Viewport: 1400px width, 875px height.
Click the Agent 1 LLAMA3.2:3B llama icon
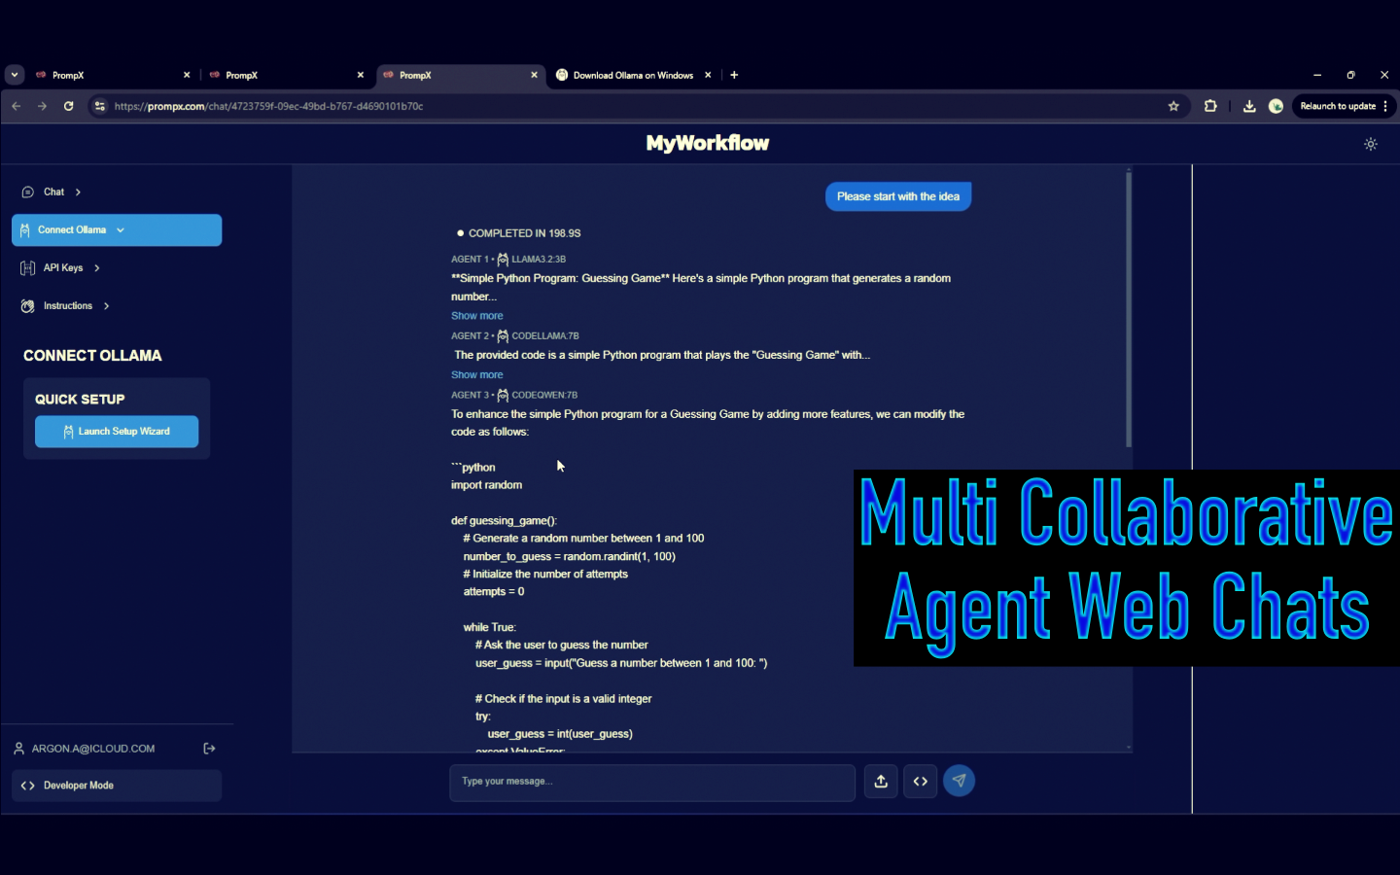(503, 260)
